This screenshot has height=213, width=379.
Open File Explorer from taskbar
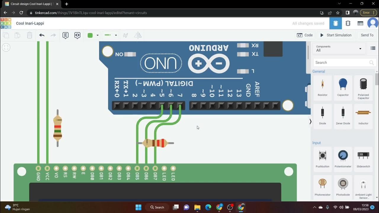[x=197, y=207]
